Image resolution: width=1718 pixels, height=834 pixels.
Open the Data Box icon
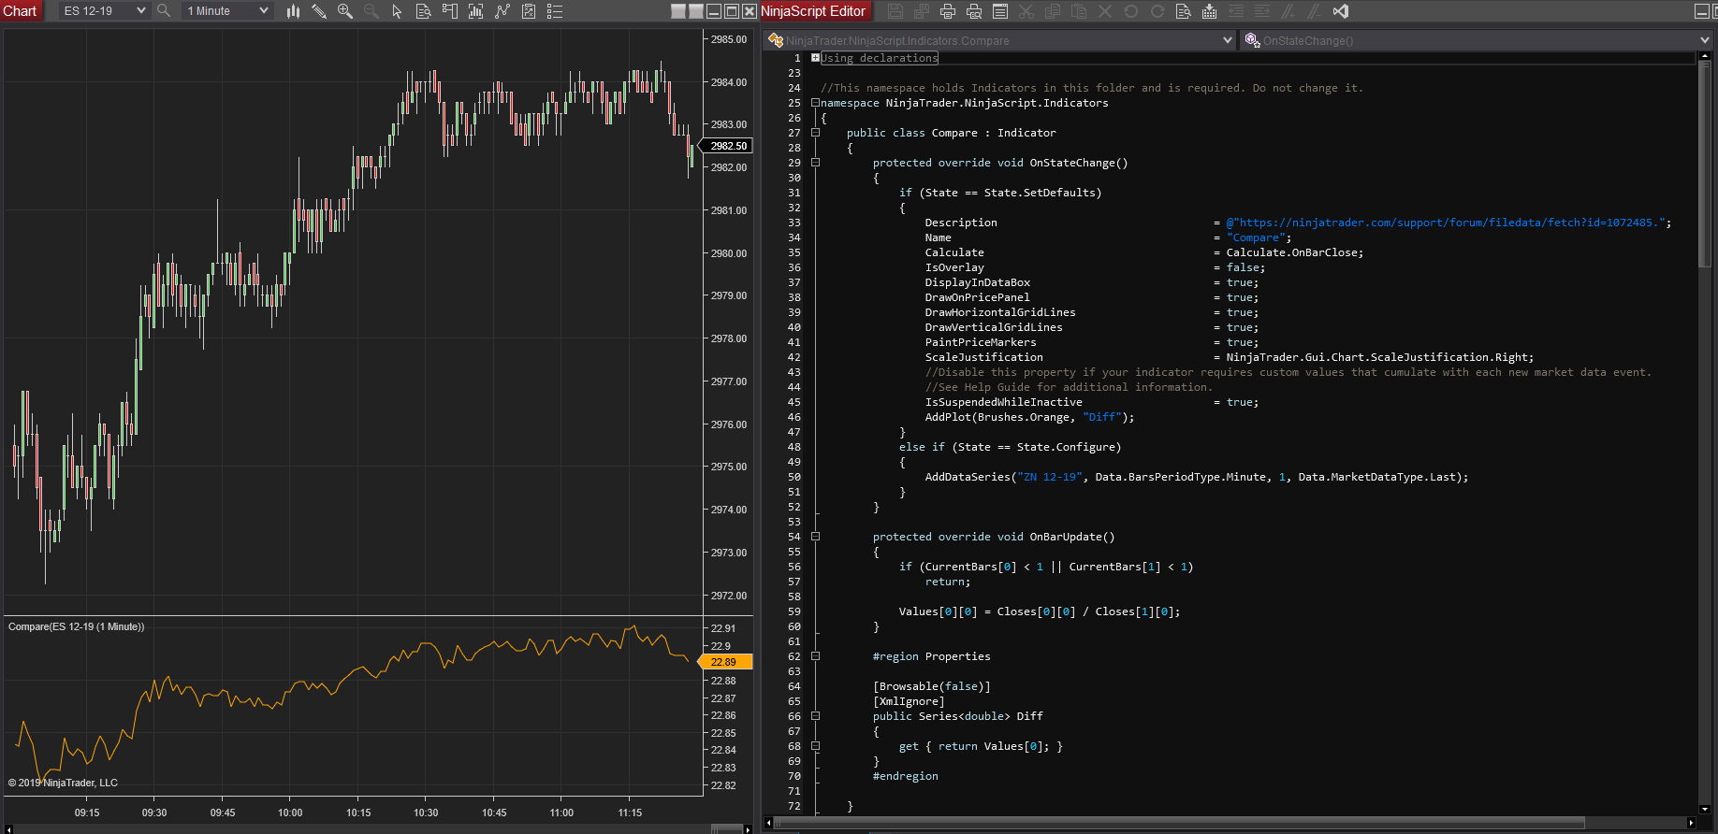tap(423, 11)
